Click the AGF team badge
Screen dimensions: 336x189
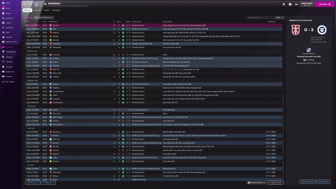click(50, 29)
